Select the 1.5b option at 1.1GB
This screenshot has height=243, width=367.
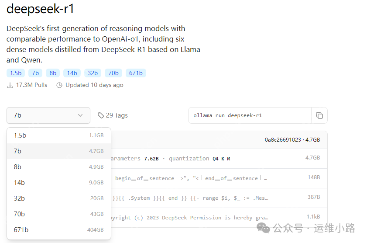59,135
